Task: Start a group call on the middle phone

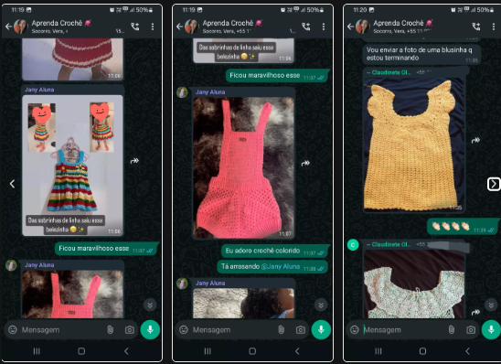Action: tap(306, 27)
